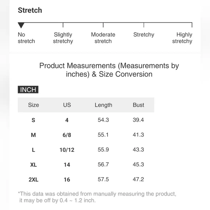Click the Moderate stretch scale label

tap(103, 38)
